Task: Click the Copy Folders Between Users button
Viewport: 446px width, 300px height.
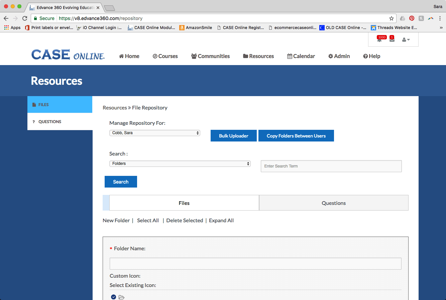Action: [x=296, y=136]
